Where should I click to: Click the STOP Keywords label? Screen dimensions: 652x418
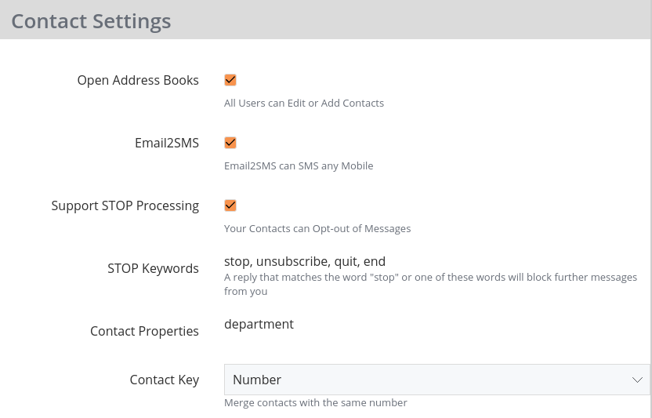pos(153,268)
